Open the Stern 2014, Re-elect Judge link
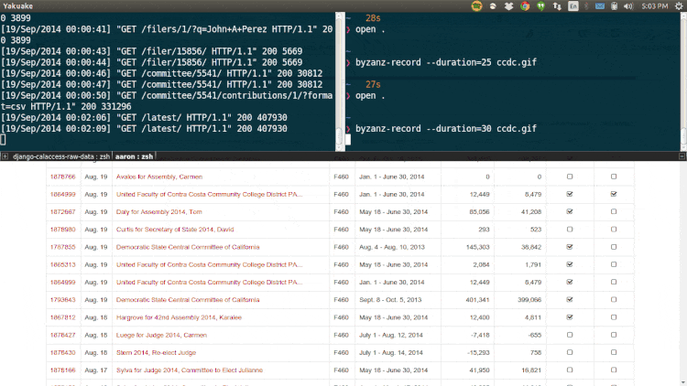 (x=156, y=352)
